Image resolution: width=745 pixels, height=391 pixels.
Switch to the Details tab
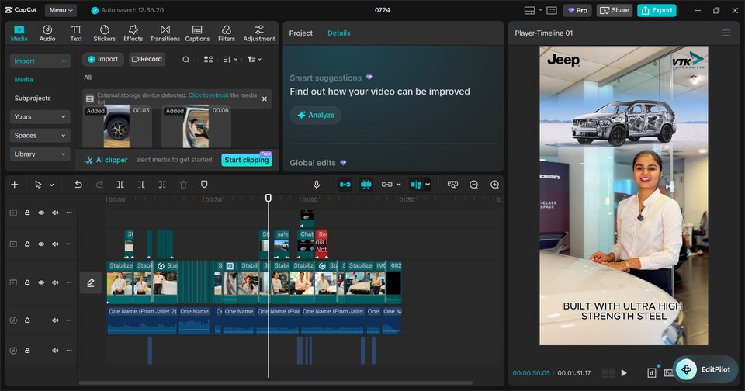[339, 33]
